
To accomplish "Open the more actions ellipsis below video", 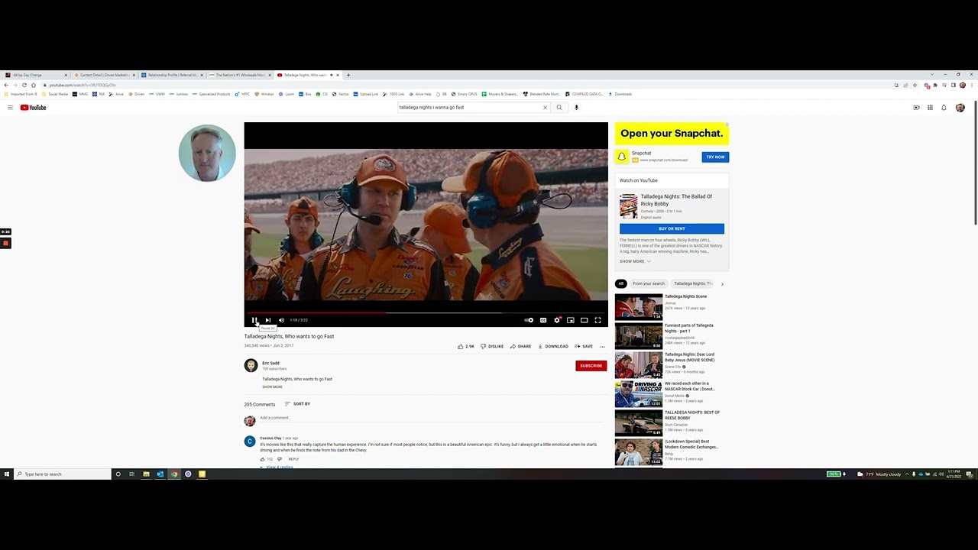I will [602, 346].
